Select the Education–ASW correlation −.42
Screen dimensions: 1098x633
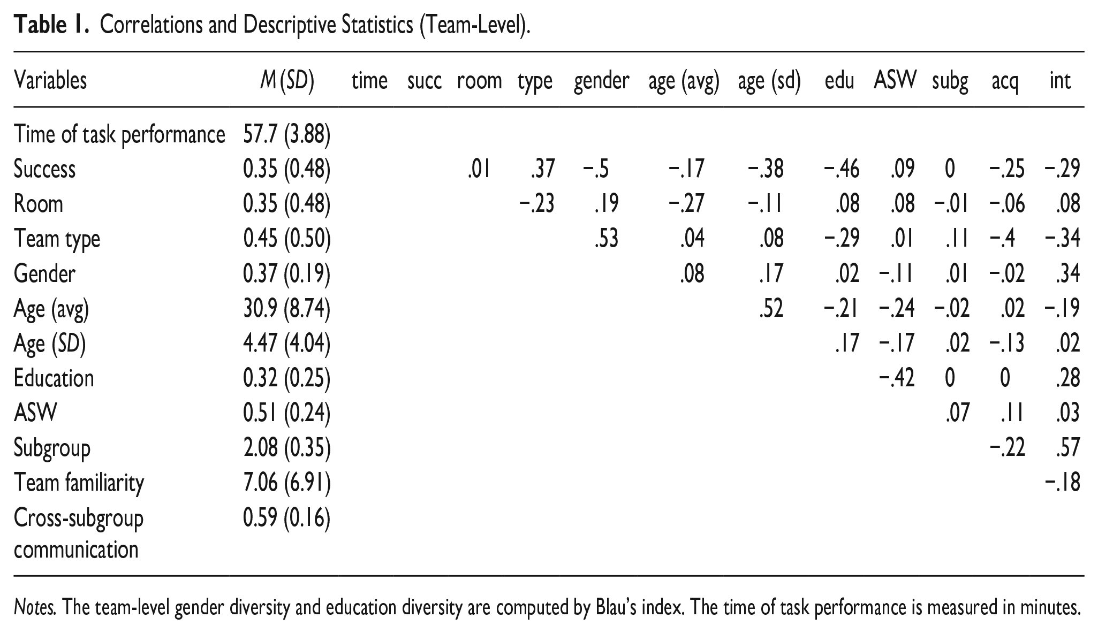[x=897, y=378]
